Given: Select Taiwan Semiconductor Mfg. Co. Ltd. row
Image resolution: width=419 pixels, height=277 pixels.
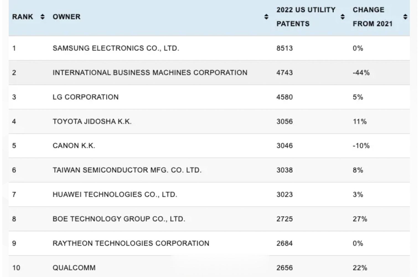Looking at the screenshot, I should 127,170.
